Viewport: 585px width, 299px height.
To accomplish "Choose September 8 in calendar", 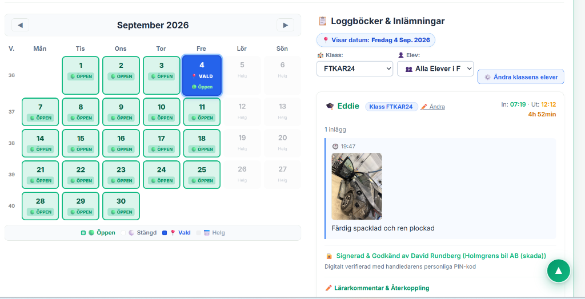I will [x=81, y=112].
